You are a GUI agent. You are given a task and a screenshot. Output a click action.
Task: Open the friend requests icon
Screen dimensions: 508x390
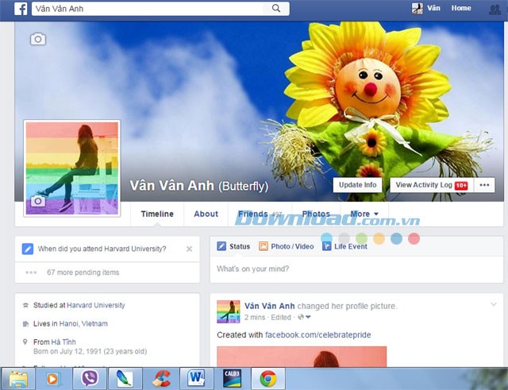[496, 9]
